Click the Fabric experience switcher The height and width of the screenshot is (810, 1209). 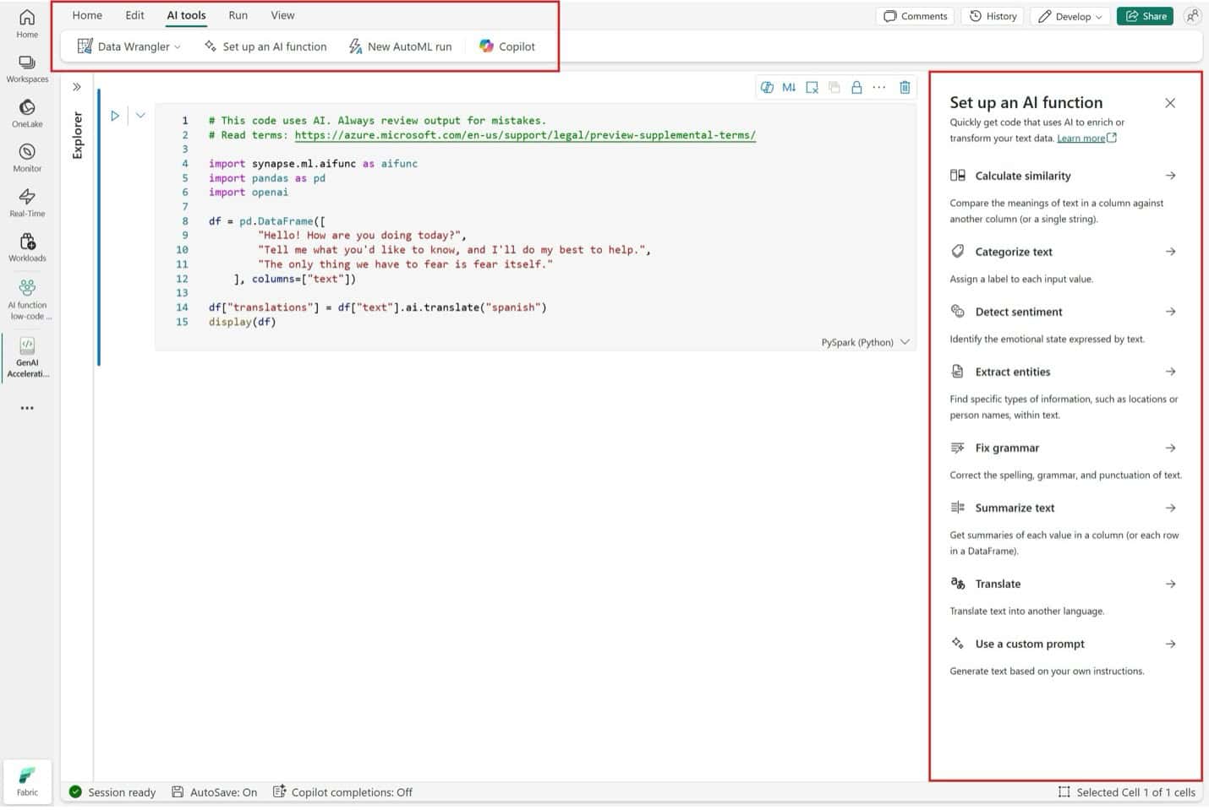click(x=27, y=781)
